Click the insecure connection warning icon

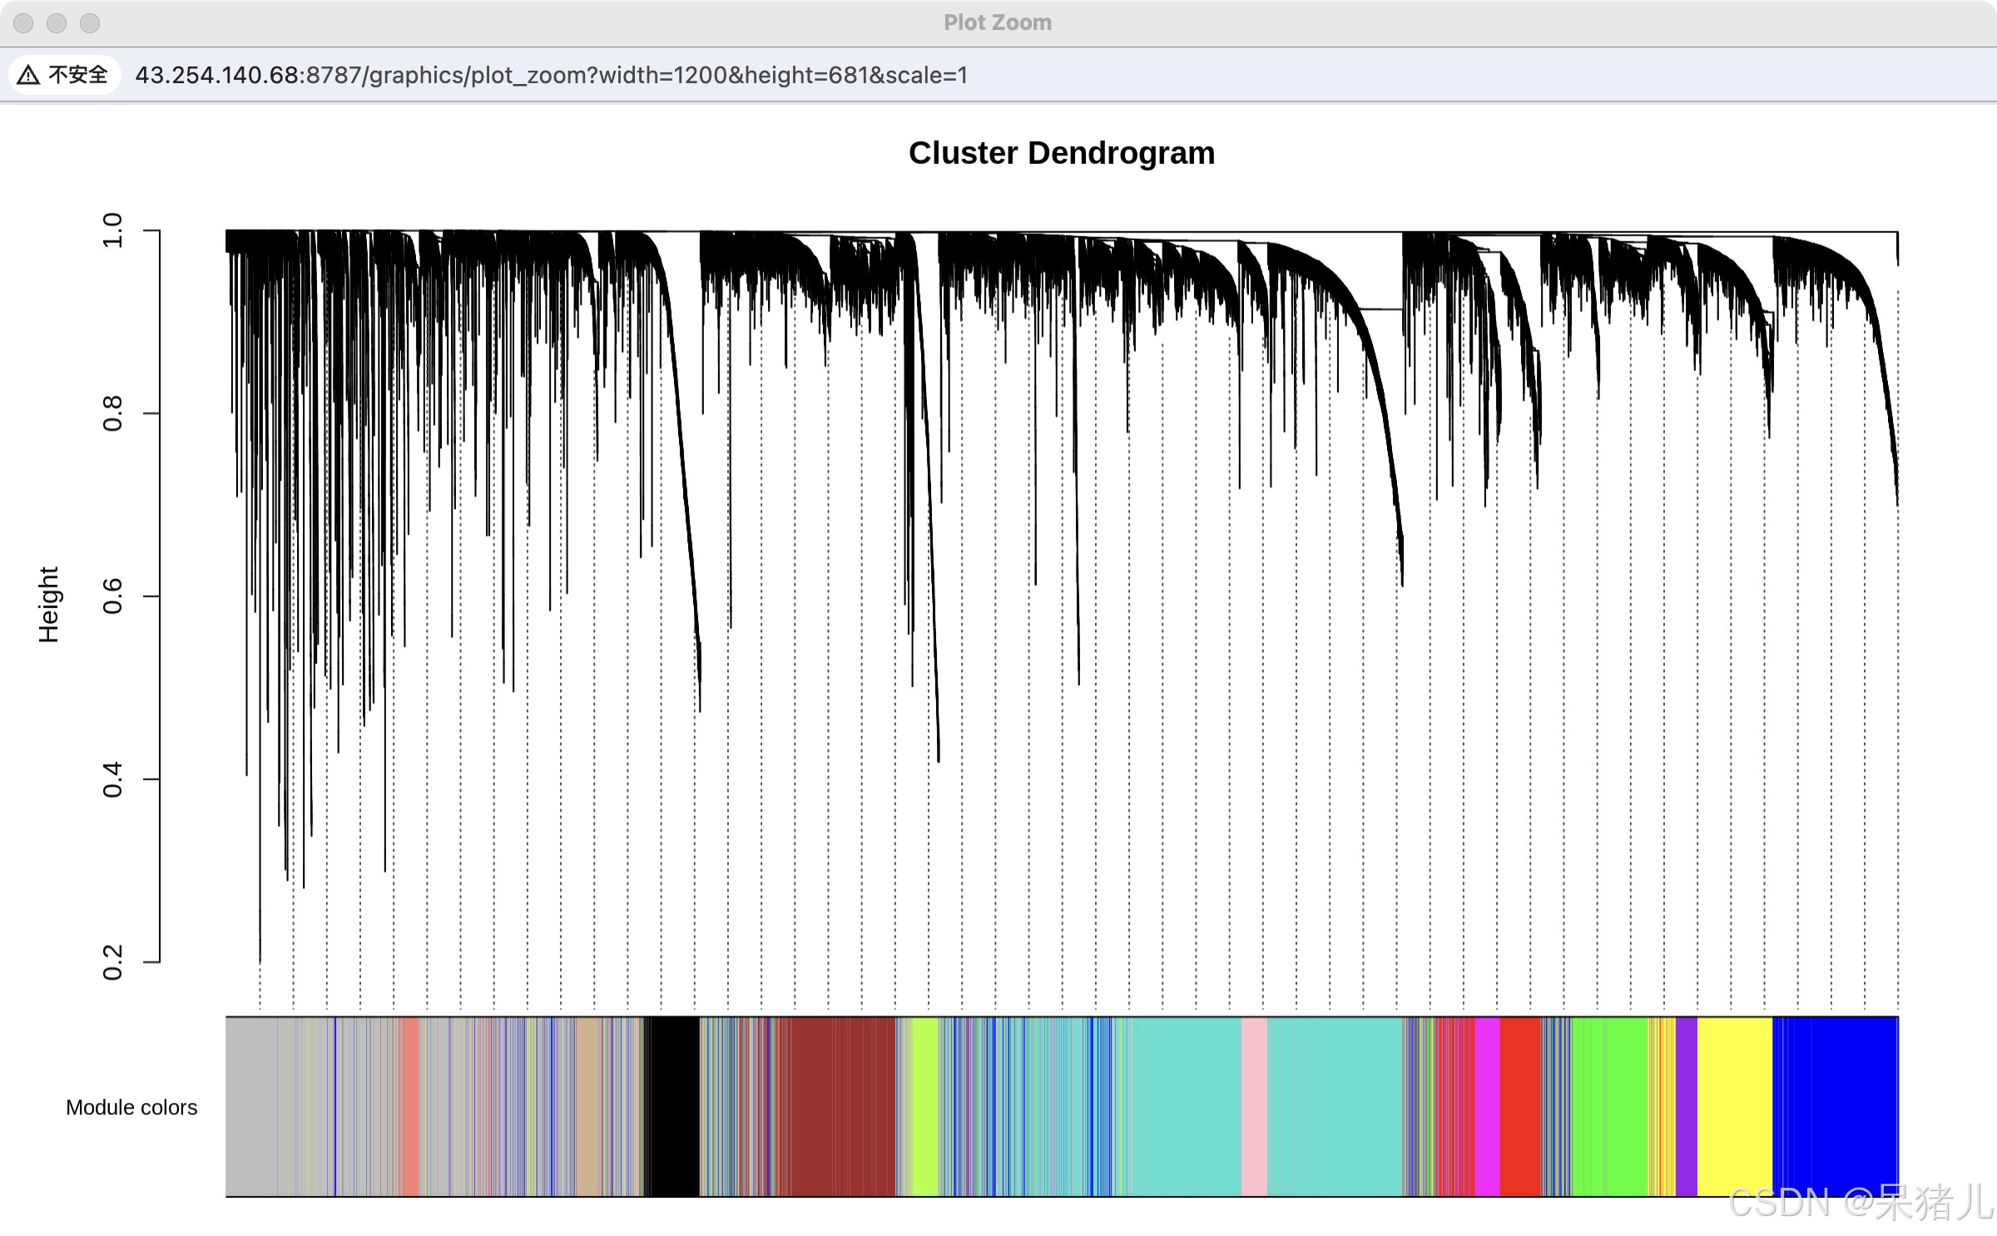28,75
